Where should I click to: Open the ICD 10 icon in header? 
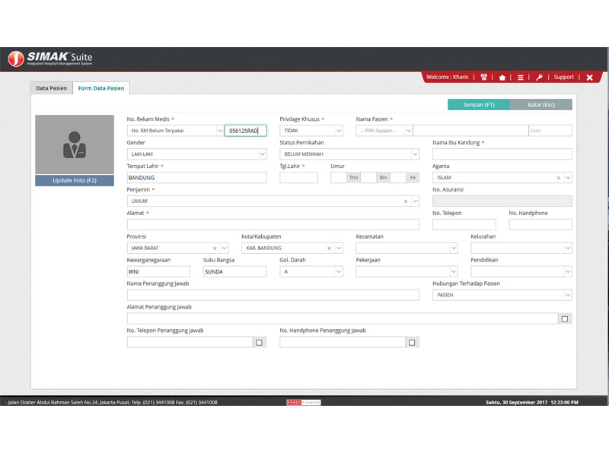coord(484,77)
